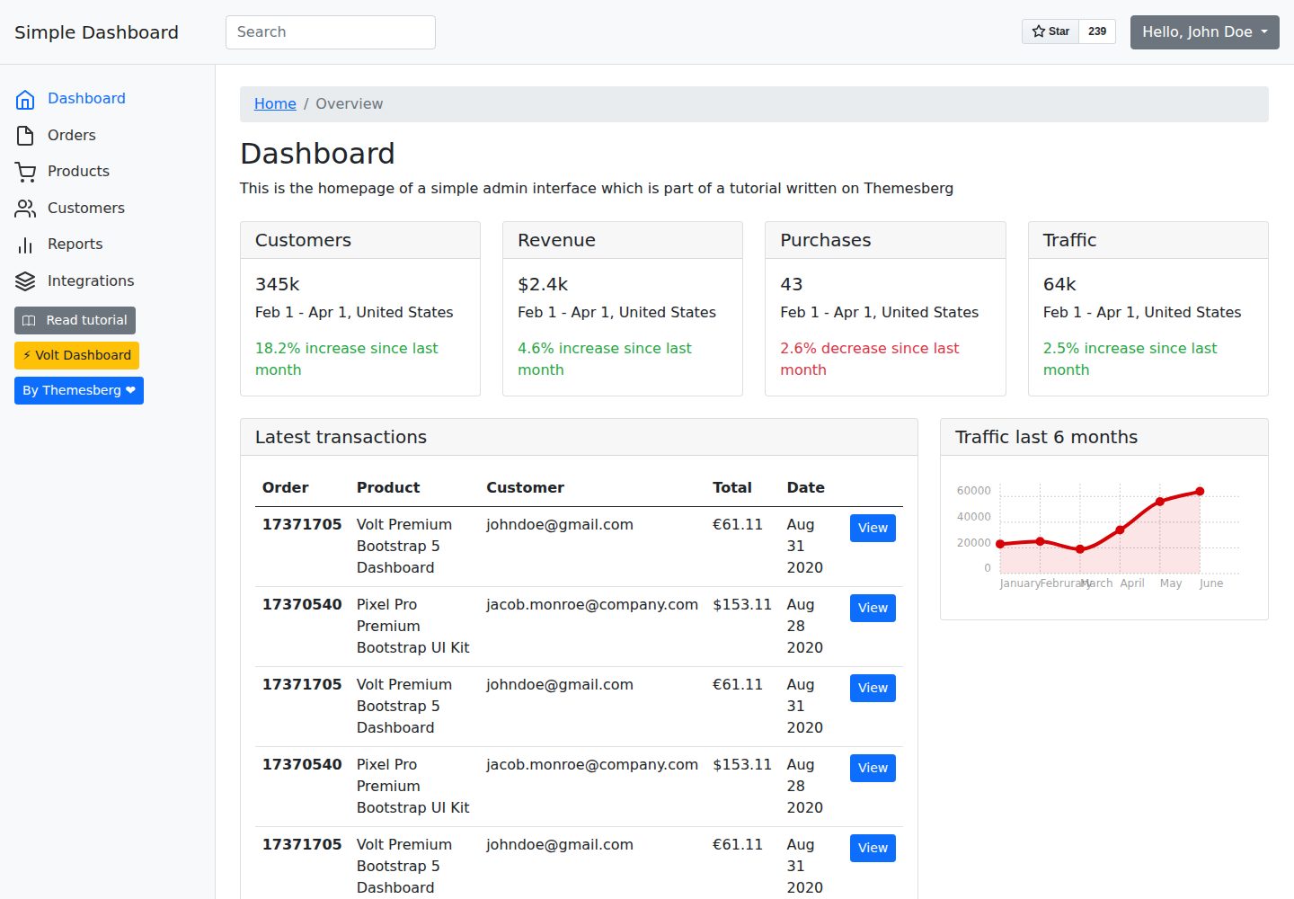Screen dimensions: 1294x899
Task: Click the Integrations layers icon
Action: pyautogui.click(x=25, y=281)
